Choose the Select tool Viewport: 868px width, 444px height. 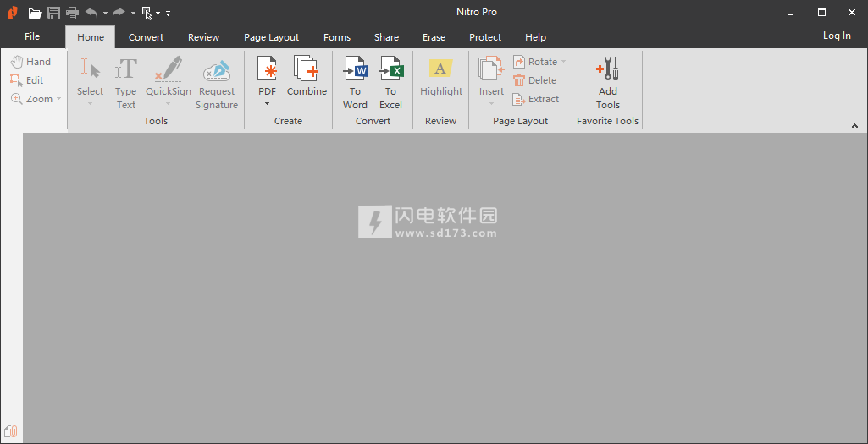(x=91, y=82)
